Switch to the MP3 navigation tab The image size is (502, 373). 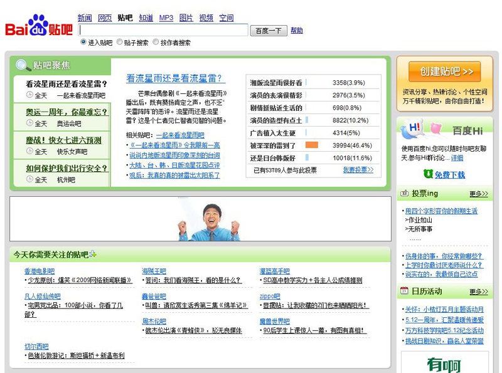166,18
